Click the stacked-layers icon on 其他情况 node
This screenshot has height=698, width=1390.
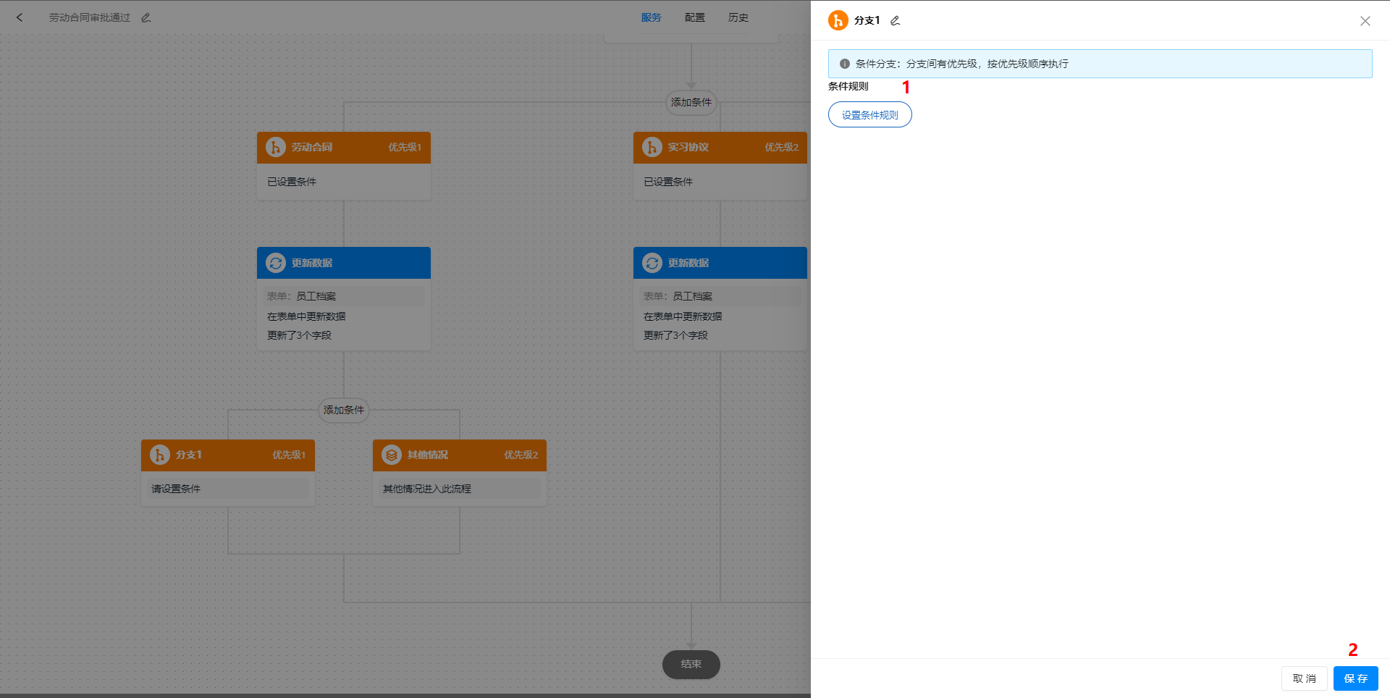[x=391, y=455]
